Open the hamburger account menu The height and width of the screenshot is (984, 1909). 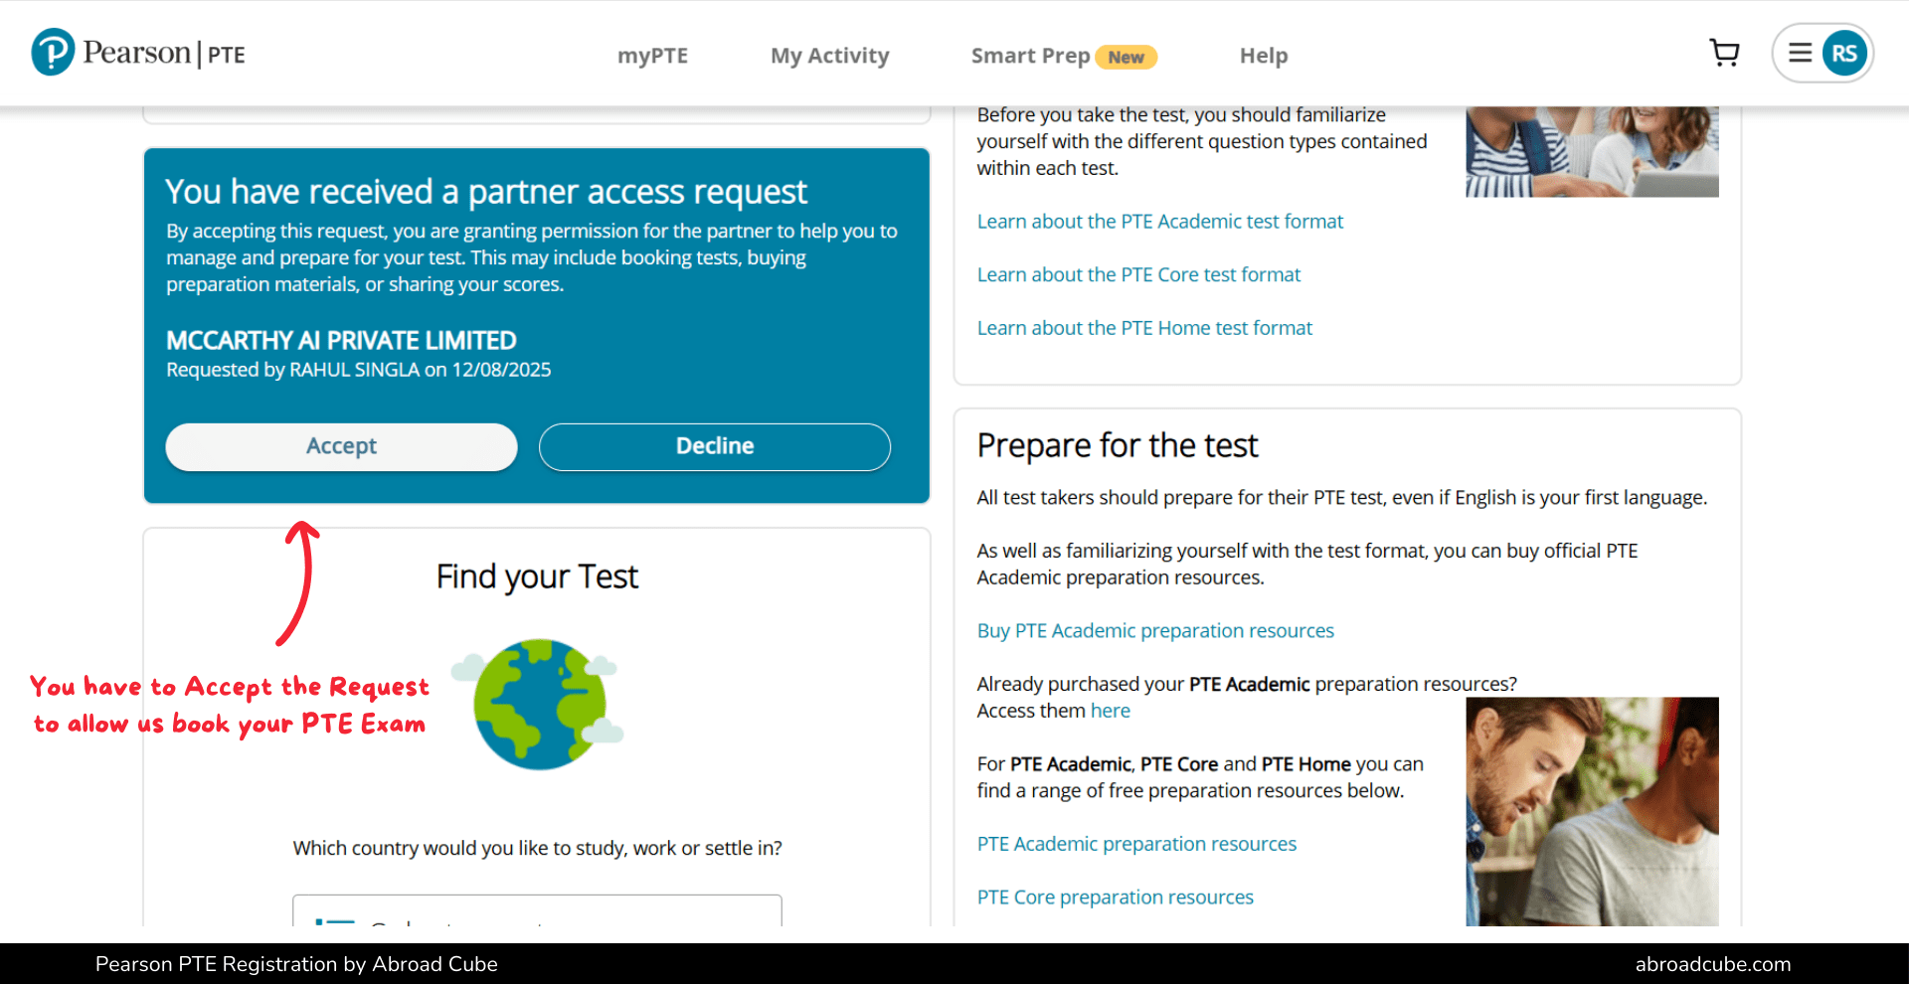[x=1800, y=53]
